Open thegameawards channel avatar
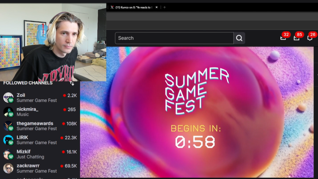Viewport: 318px width, 179px height. (8, 126)
